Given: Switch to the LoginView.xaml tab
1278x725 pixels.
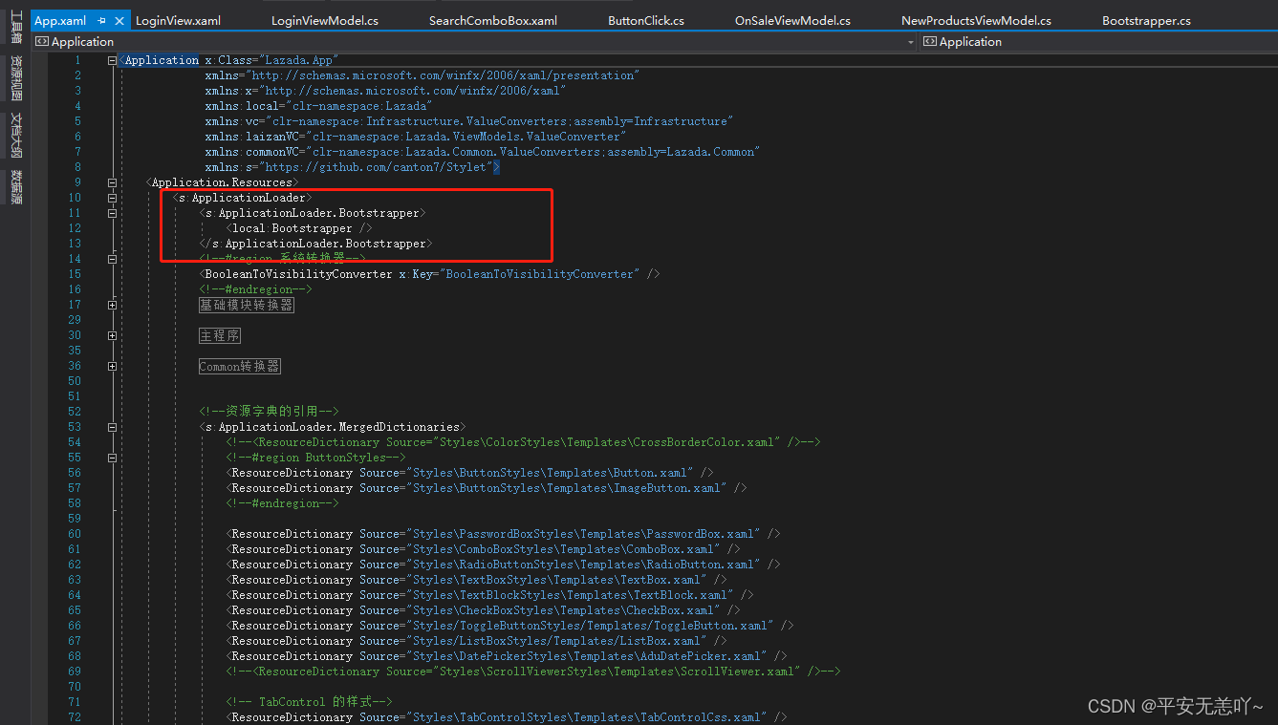Looking at the screenshot, I should (177, 18).
